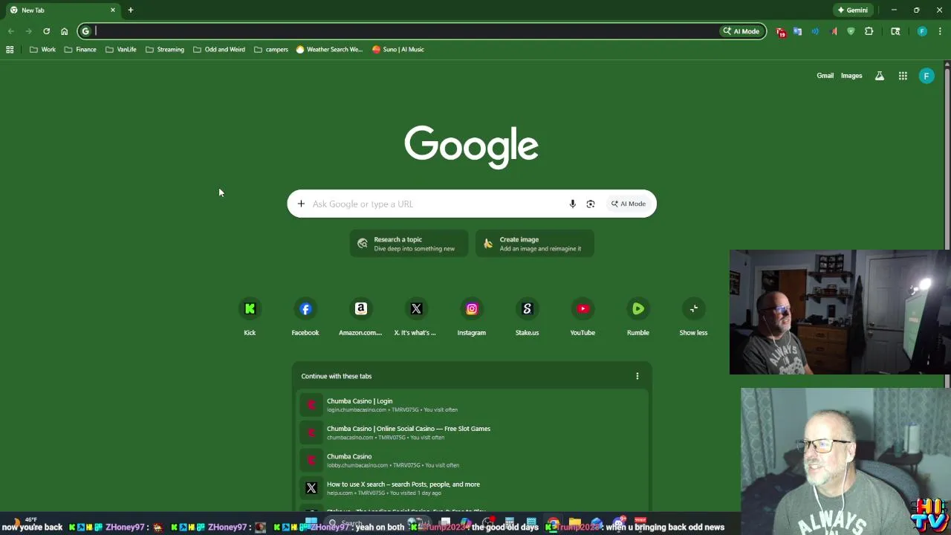951x535 pixels.
Task: Expand the Streaming bookmarks folder
Action: click(x=165, y=50)
